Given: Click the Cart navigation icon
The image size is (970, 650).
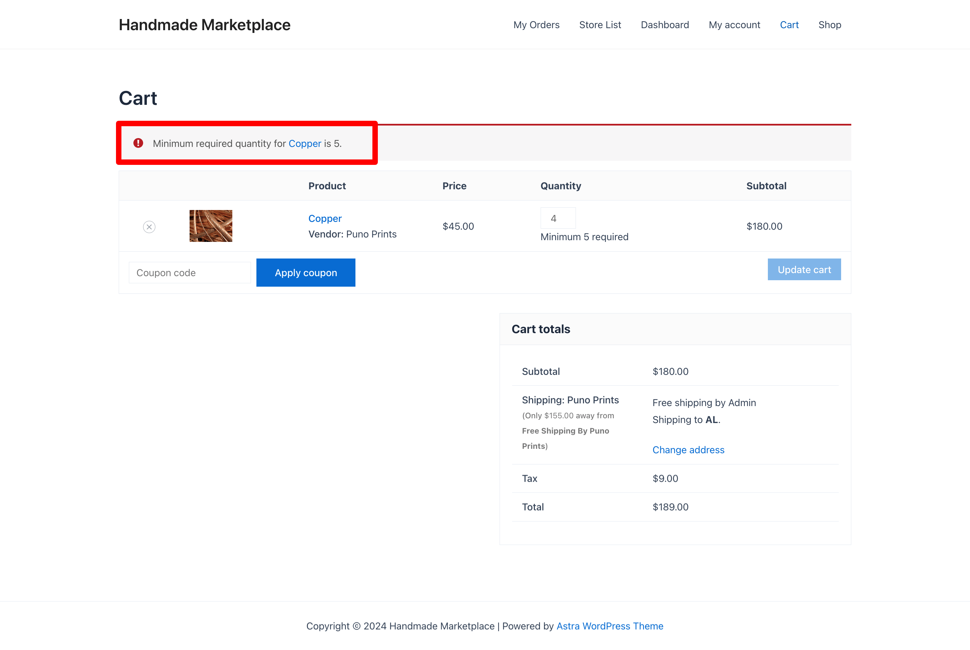Looking at the screenshot, I should 790,24.
